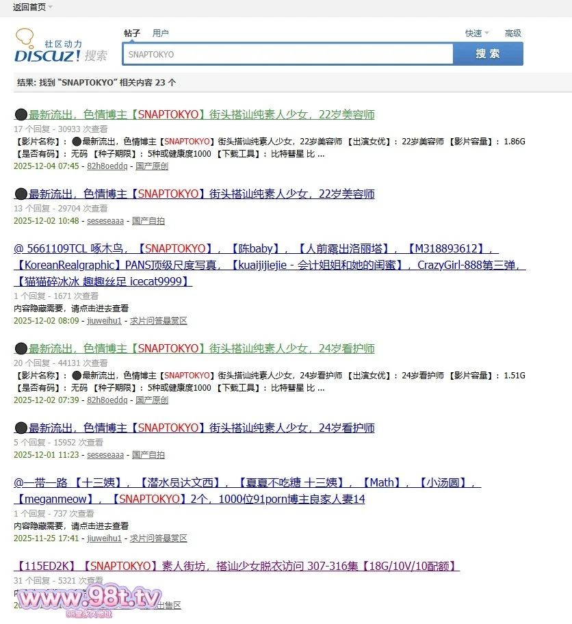This screenshot has width=572, height=624.
Task: Open 国产原创 category on the 2025-12-04 result
Action: tap(151, 166)
